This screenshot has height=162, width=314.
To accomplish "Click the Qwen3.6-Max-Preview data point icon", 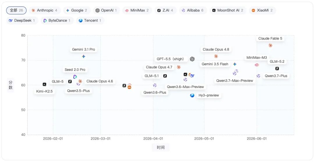I will pyautogui.click(x=185, y=80).
